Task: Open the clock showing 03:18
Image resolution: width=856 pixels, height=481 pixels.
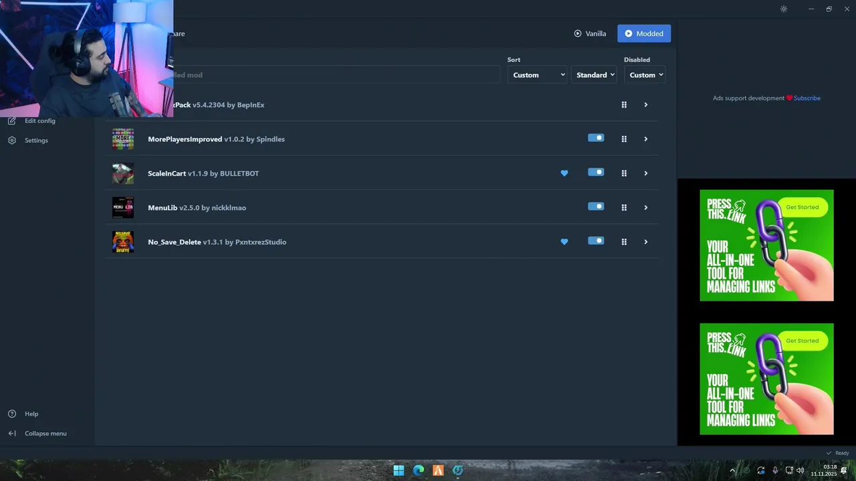Action: coord(823,470)
